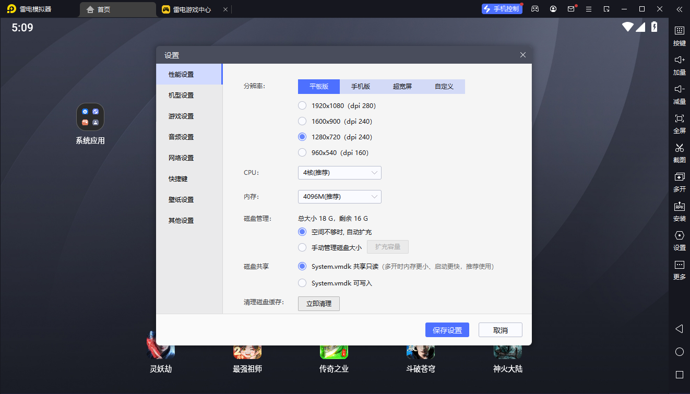Switch to the 手机版 resolution tab
This screenshot has width=690, height=394.
[x=360, y=87]
